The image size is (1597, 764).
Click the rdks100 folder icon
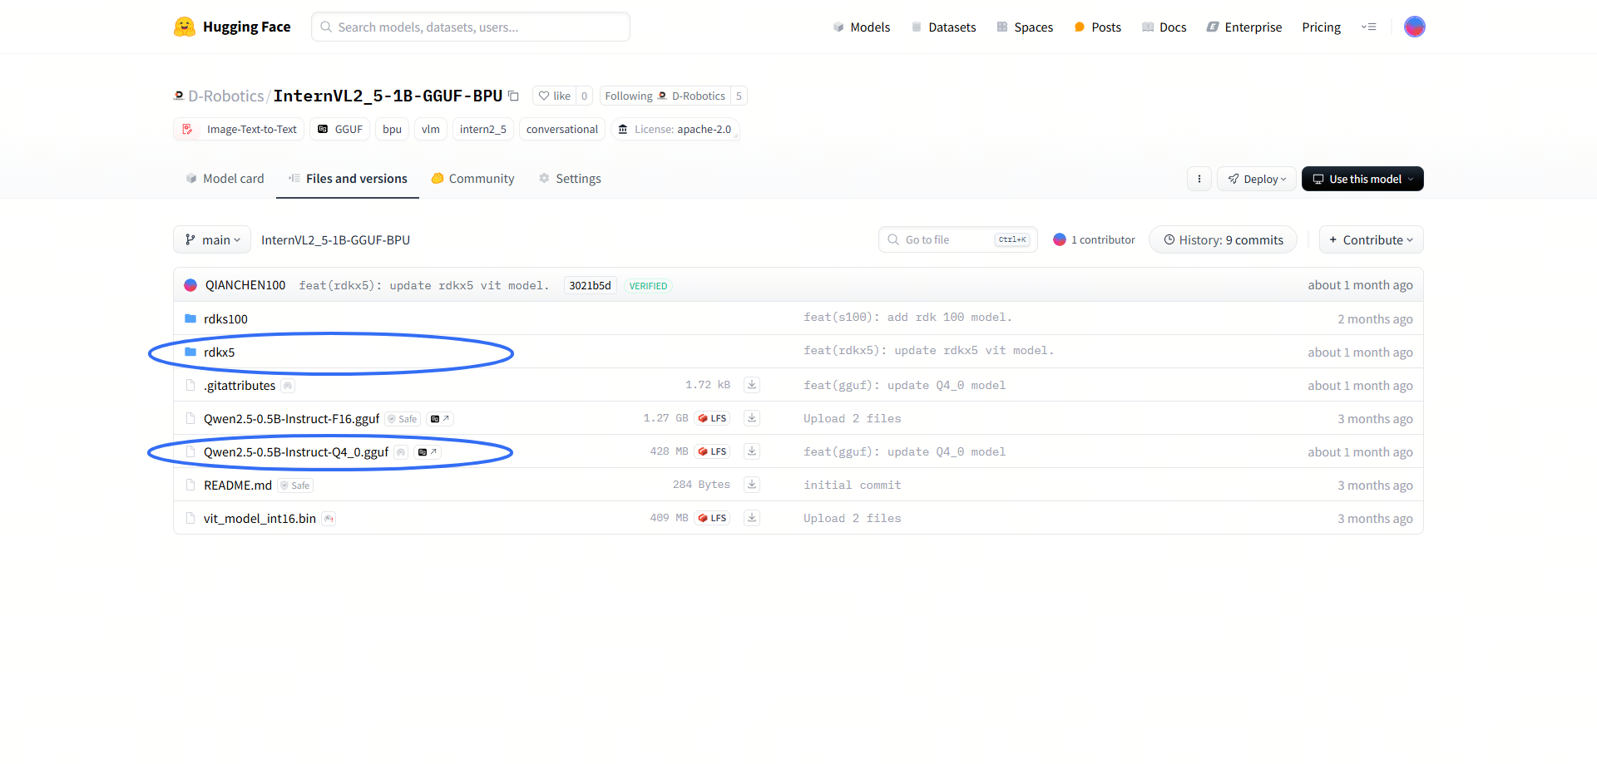coord(190,318)
